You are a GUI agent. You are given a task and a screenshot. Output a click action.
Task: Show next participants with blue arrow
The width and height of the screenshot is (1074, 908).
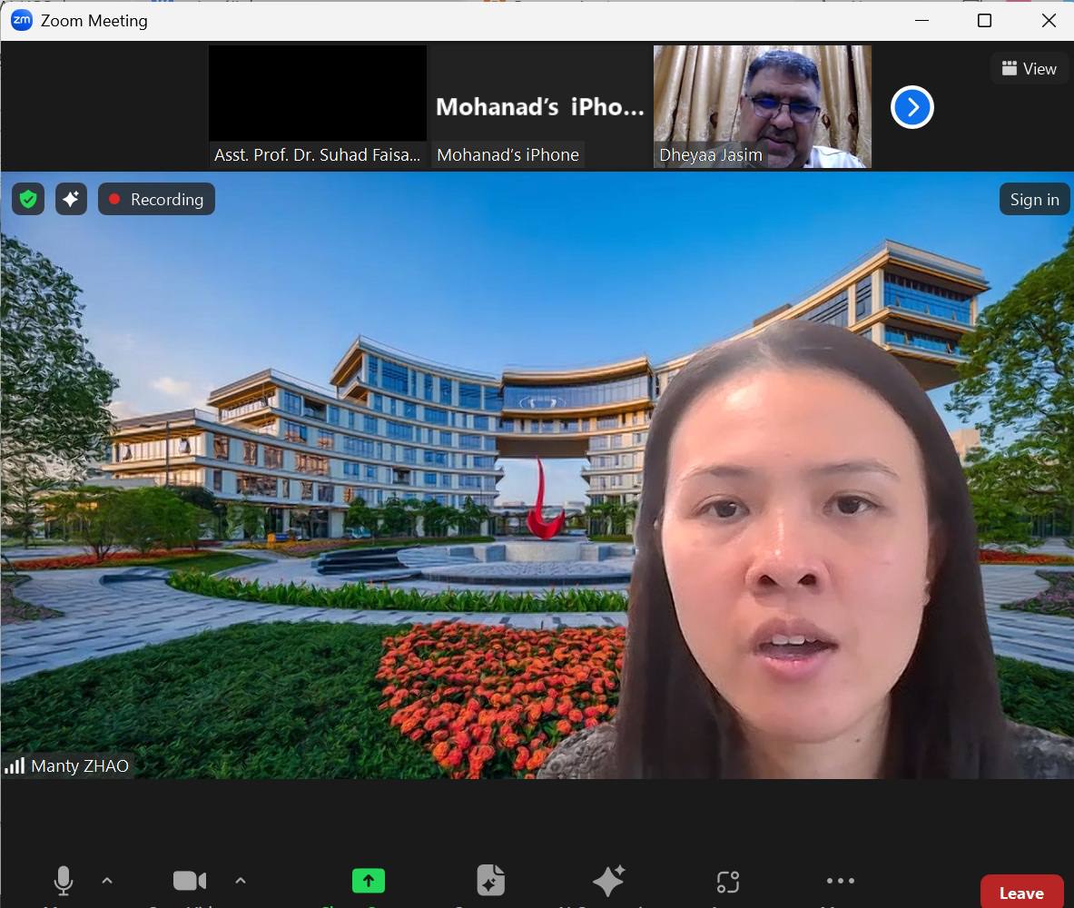pyautogui.click(x=912, y=107)
